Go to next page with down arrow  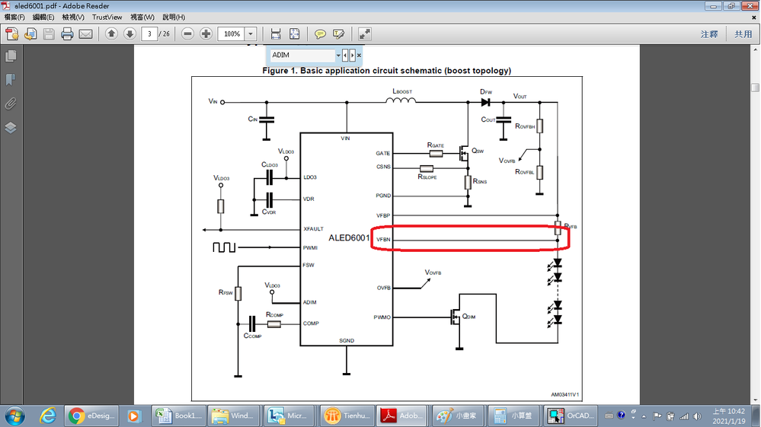pyautogui.click(x=129, y=34)
